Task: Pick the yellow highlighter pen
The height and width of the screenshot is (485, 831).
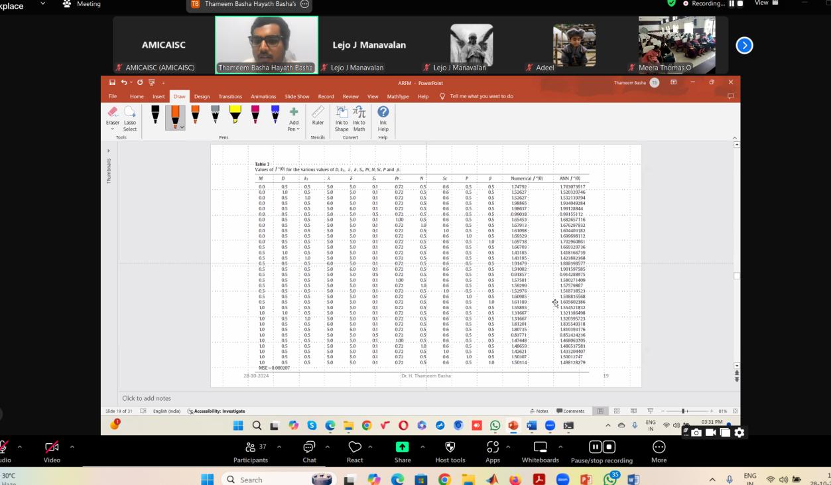Action: click(235, 115)
